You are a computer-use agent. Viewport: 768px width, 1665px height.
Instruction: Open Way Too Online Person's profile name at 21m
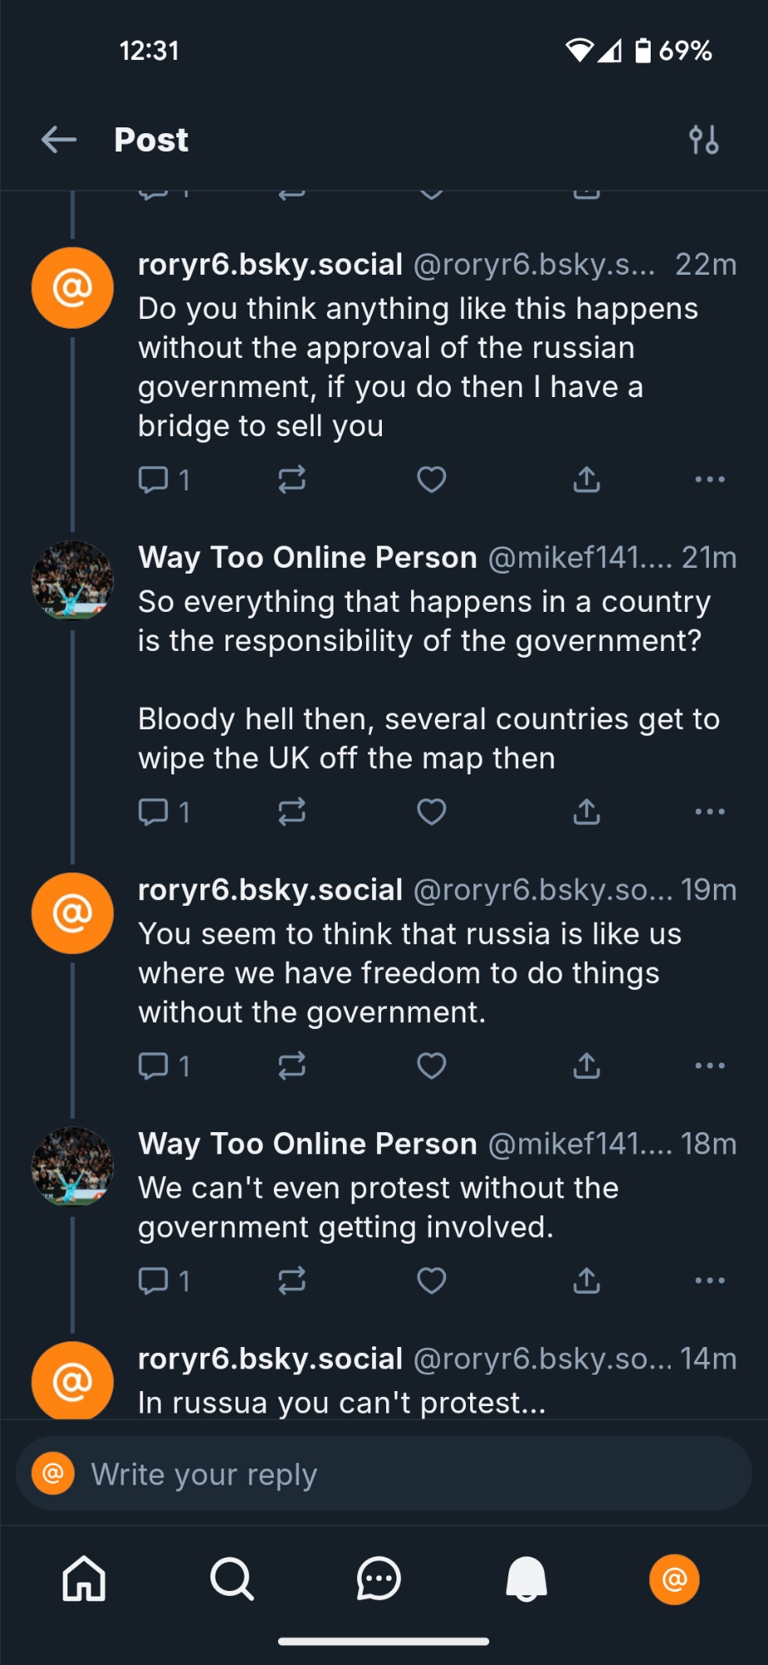click(x=307, y=557)
